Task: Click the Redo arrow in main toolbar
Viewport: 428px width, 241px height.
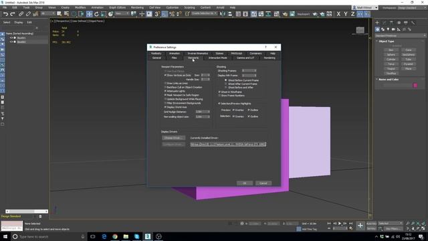Action: pos(13,14)
